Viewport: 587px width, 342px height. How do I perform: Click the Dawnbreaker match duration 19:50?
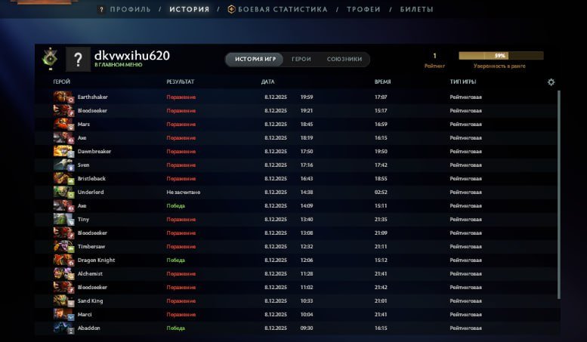tap(381, 151)
